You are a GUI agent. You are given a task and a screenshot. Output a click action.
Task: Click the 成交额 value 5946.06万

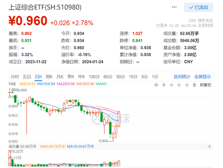pyautogui.click(x=190, y=41)
